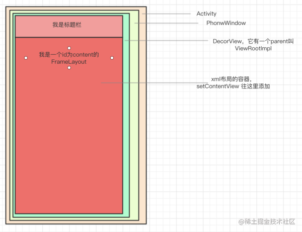
Task: Select the '我是标题栏' title bar box
Action: [69, 26]
